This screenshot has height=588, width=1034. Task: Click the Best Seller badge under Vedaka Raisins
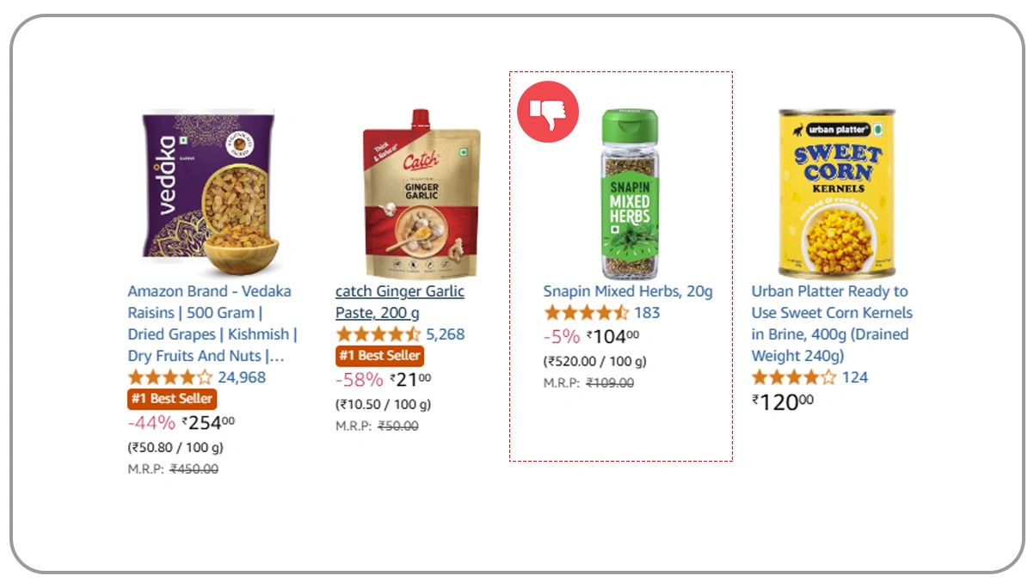pyautogui.click(x=172, y=399)
